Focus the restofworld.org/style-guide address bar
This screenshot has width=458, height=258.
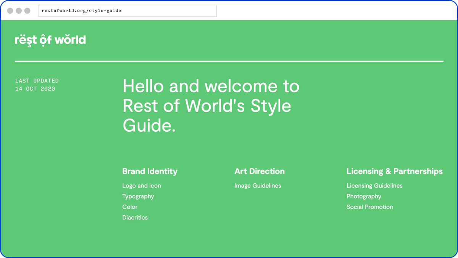(x=127, y=11)
